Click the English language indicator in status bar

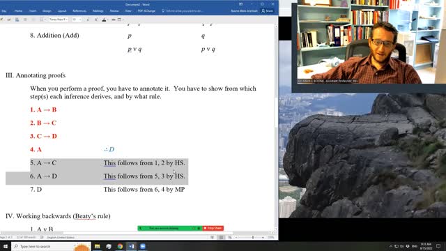coord(61,237)
